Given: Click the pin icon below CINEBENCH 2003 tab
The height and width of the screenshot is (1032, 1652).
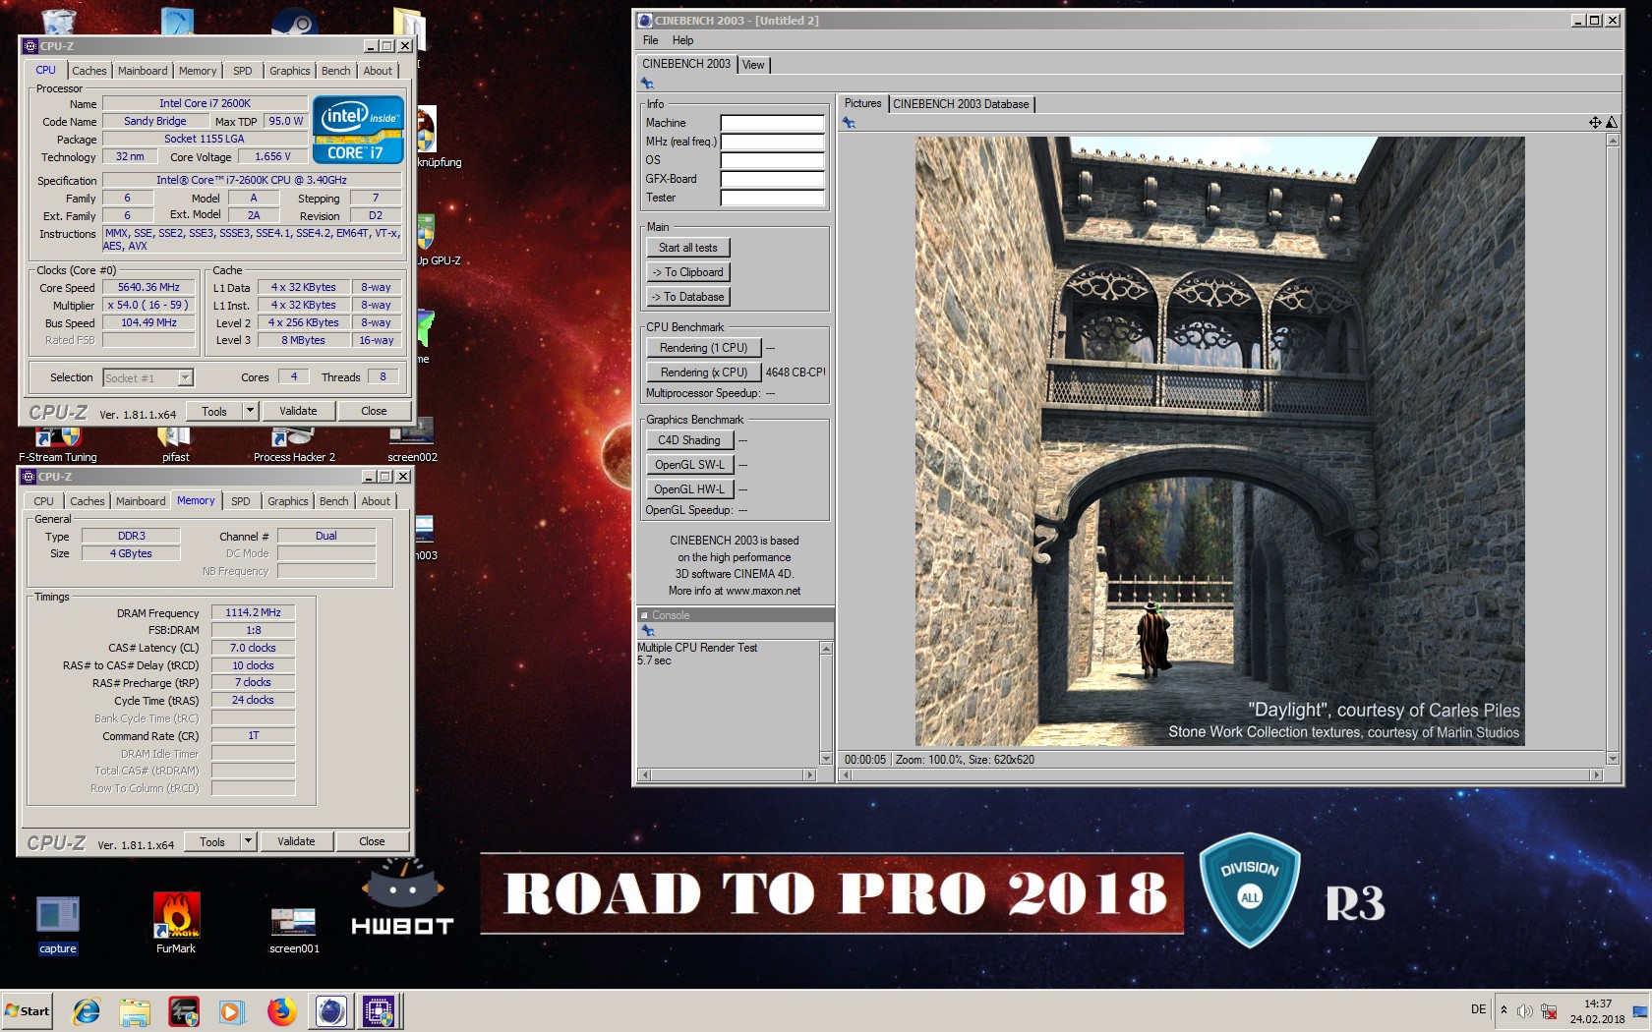Looking at the screenshot, I should click(x=647, y=84).
